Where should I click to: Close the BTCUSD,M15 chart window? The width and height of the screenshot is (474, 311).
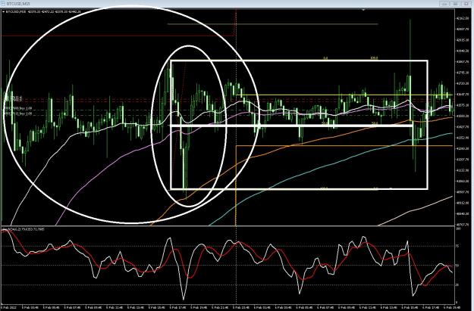[466, 4]
